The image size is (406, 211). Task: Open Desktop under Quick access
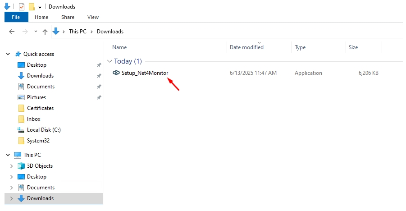coord(36,65)
